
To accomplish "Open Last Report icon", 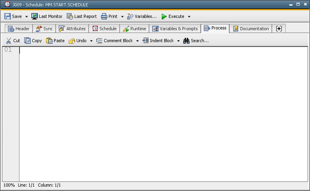I will [x=70, y=16].
